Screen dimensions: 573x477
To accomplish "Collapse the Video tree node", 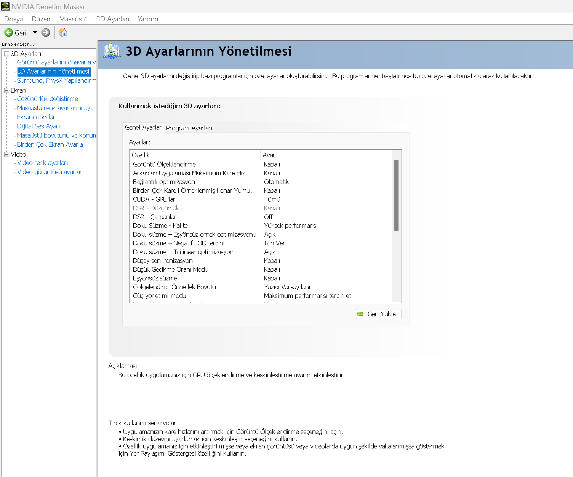I will 6,154.
